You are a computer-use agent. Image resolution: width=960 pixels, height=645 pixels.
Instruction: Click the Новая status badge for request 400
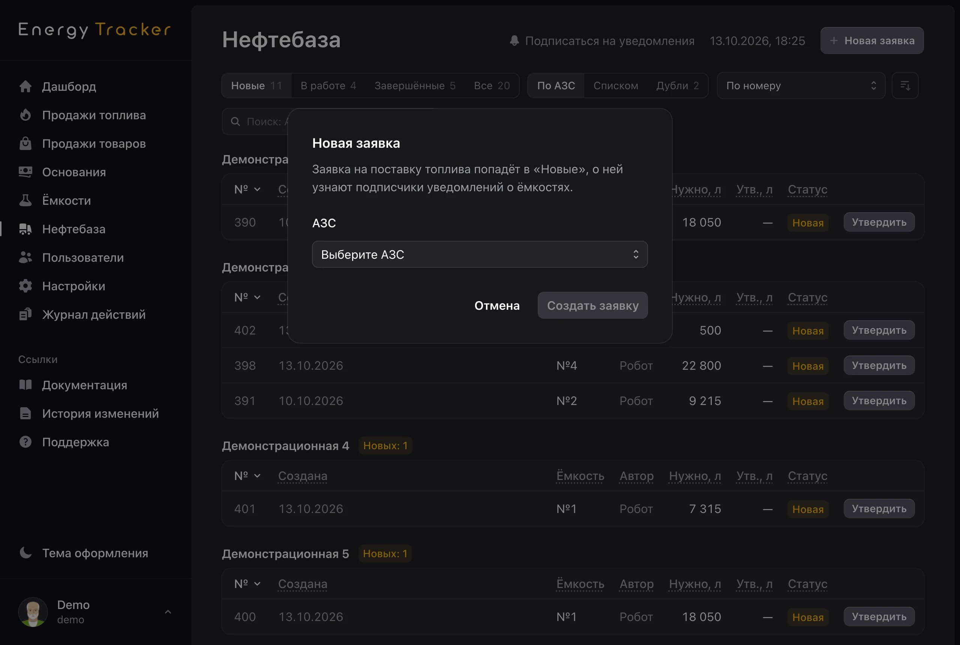[807, 617]
